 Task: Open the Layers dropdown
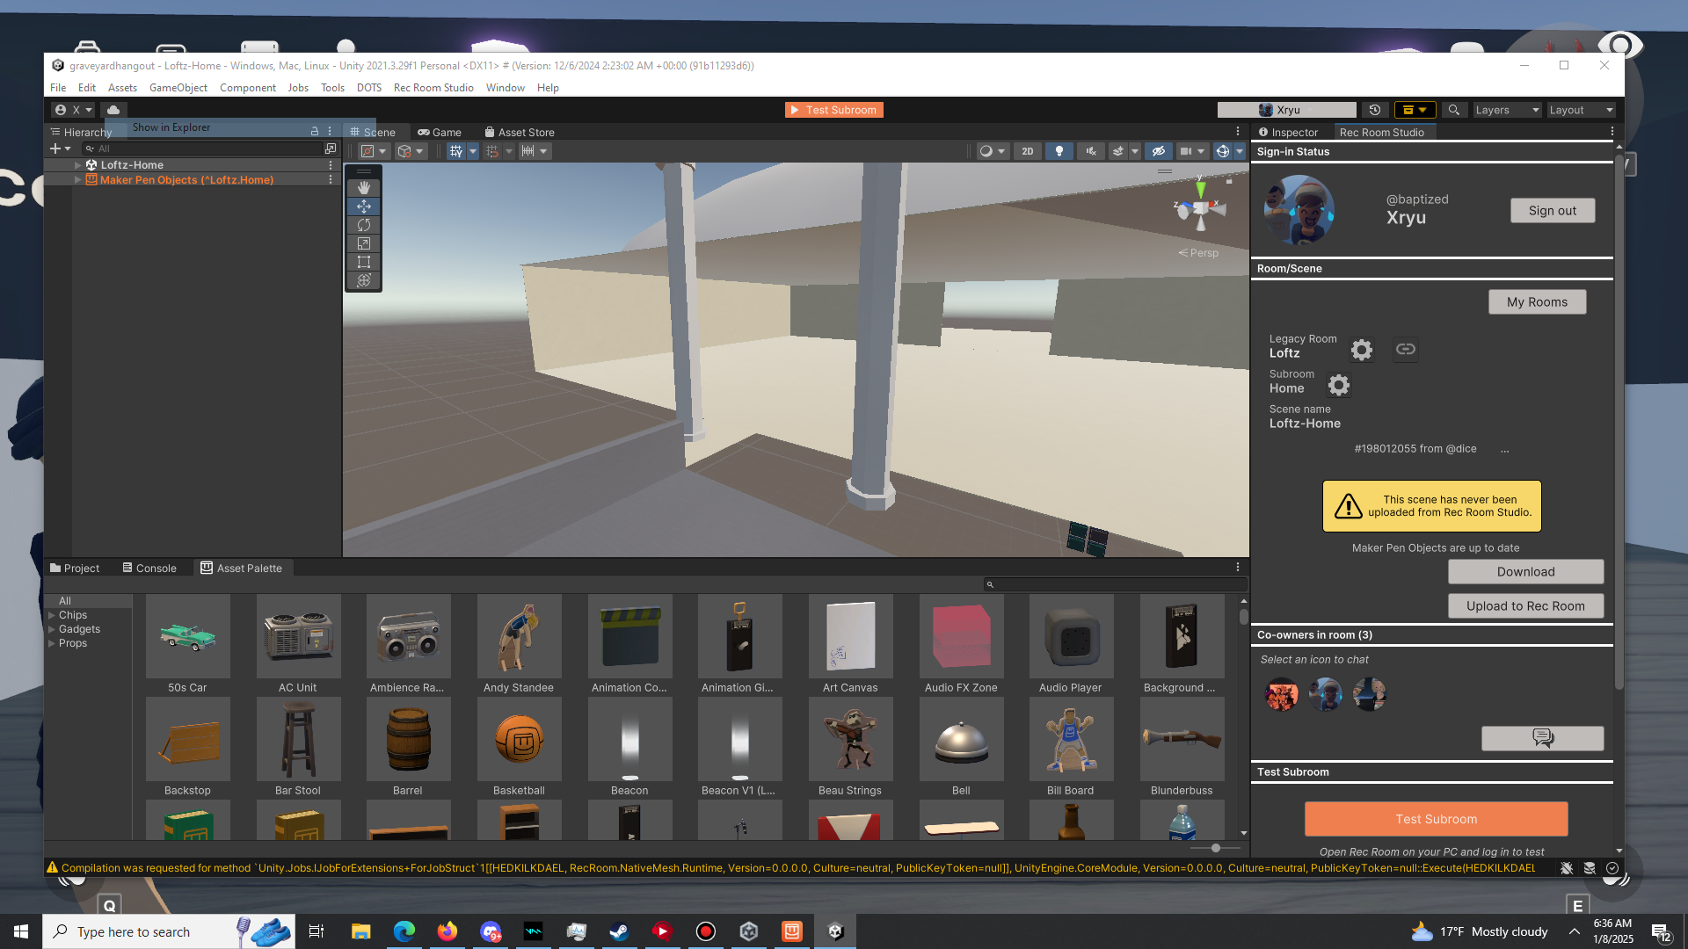tap(1507, 110)
